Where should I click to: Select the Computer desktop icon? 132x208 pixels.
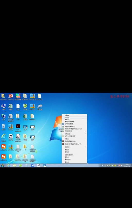[3, 107]
